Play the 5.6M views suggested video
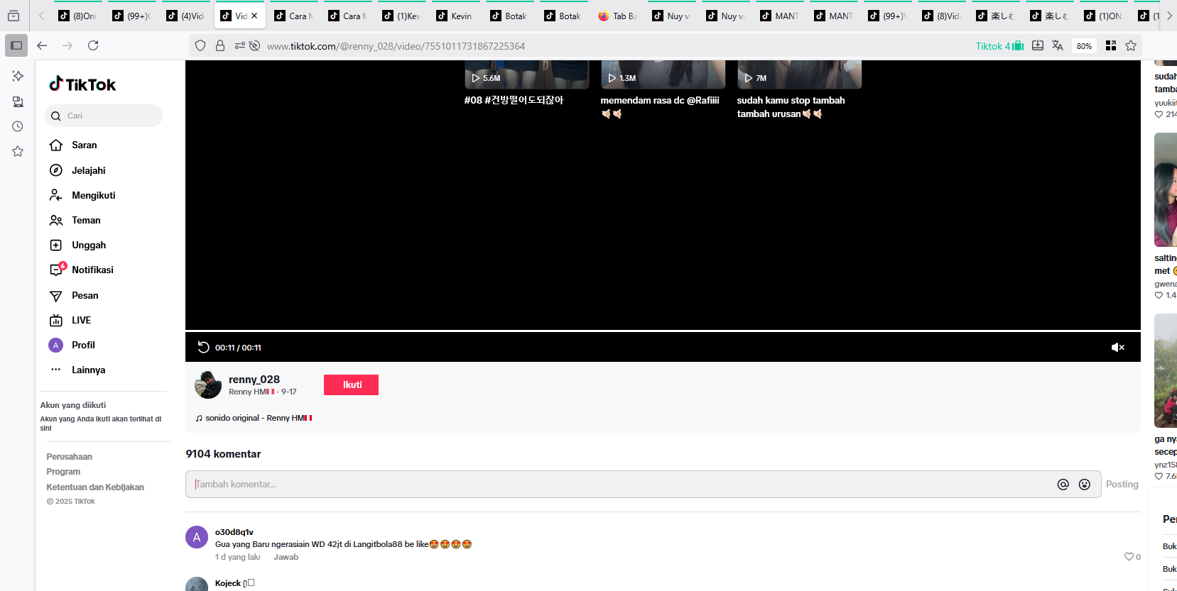 tap(526, 74)
